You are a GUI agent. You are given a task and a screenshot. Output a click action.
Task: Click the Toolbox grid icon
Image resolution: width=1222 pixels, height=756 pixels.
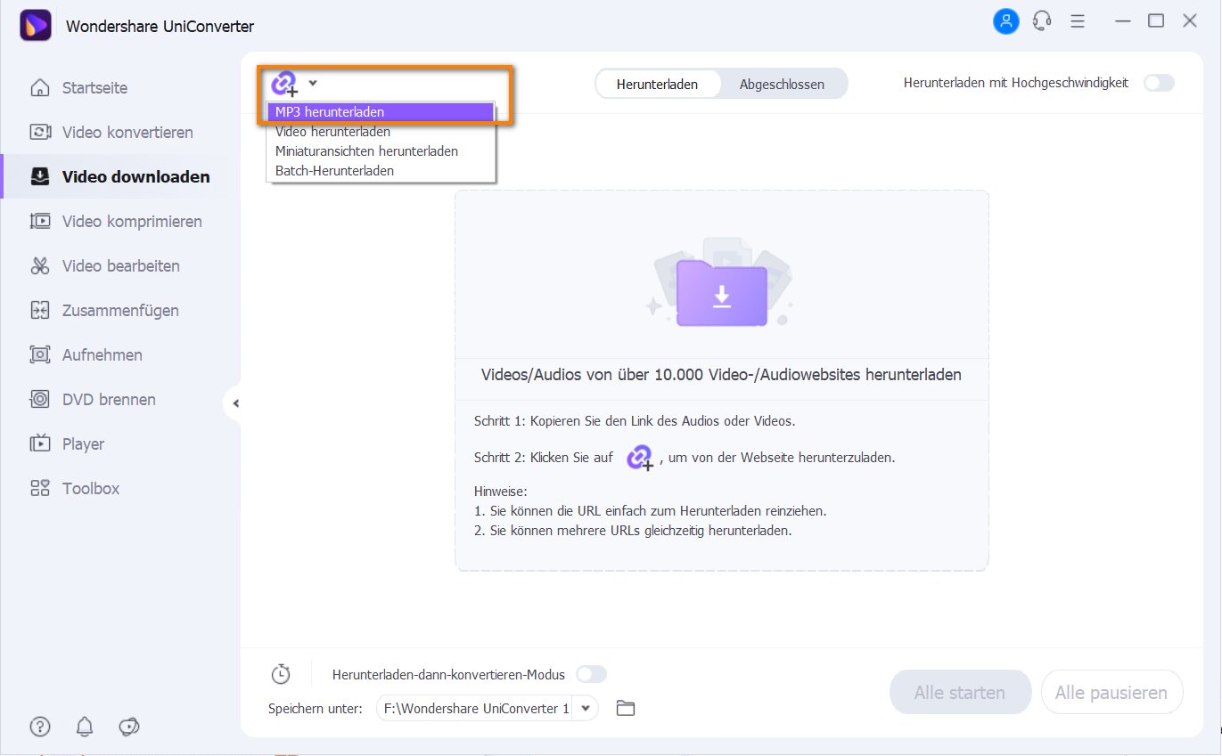pos(40,489)
